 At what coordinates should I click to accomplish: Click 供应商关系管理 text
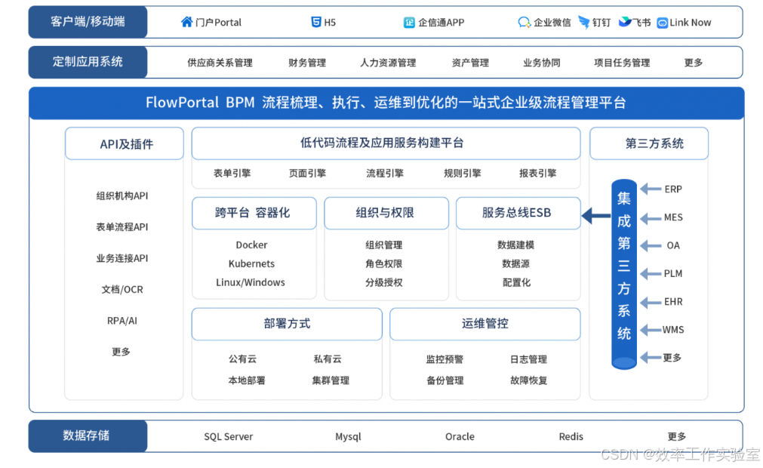point(220,63)
